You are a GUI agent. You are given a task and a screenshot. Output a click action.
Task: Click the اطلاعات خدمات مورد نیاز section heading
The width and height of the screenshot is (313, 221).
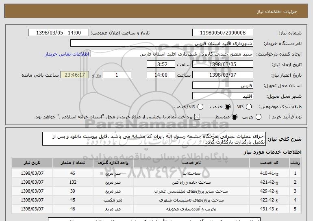point(272,152)
